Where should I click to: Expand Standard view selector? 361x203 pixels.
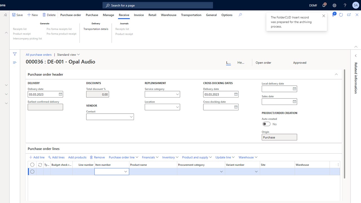tap(69, 55)
